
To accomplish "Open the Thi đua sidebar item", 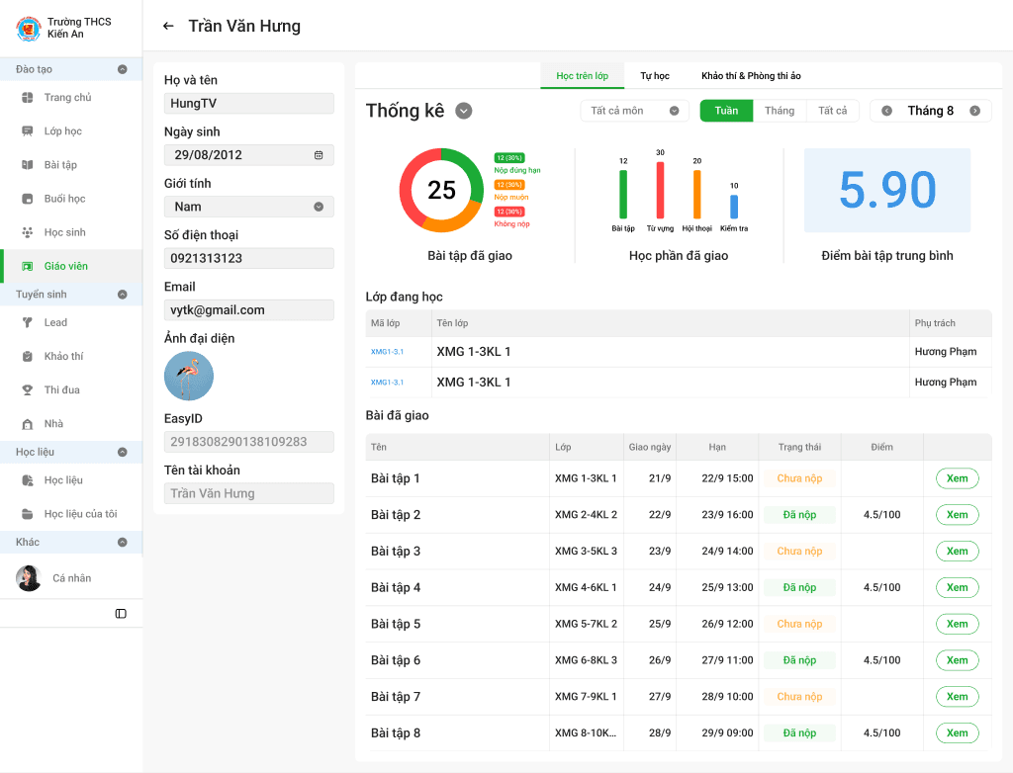I will click(x=71, y=390).
